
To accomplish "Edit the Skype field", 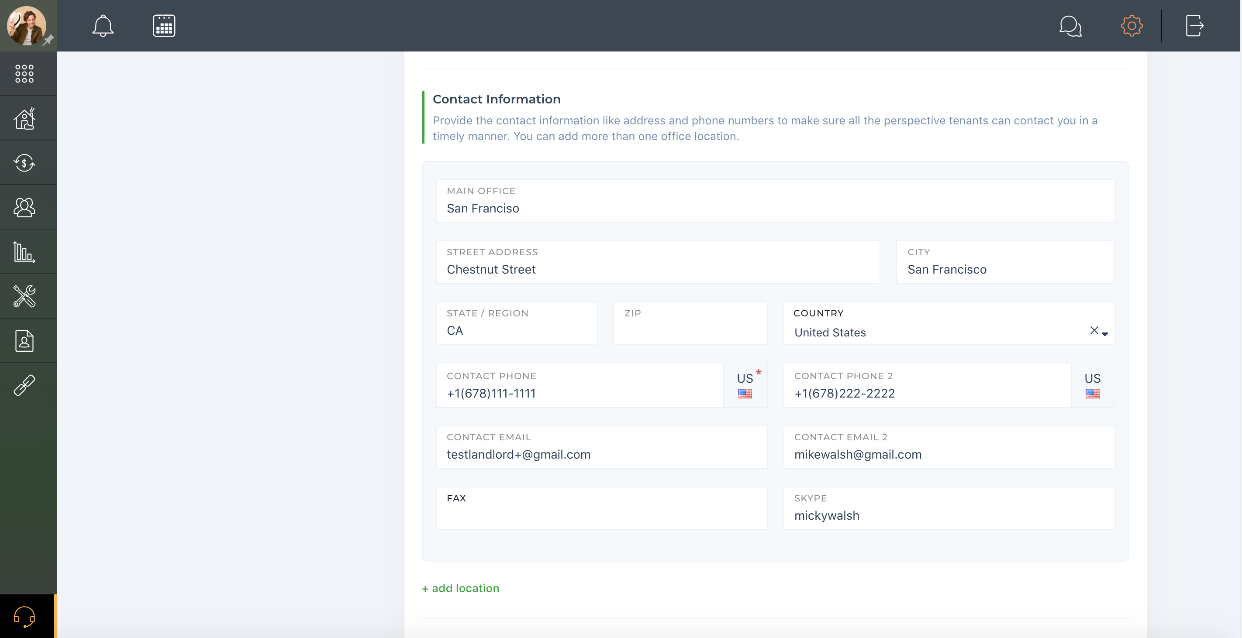I will point(949,508).
